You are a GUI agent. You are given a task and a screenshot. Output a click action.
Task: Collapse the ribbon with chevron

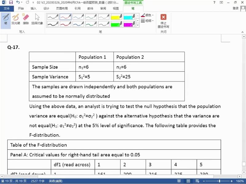tap(243, 32)
